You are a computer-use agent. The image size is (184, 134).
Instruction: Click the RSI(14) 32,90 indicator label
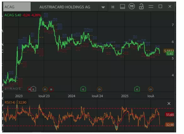[x=15, y=102]
